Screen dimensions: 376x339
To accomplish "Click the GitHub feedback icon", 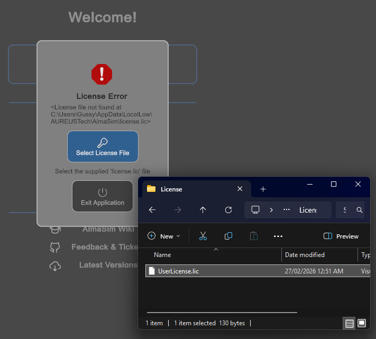I will pyautogui.click(x=55, y=247).
